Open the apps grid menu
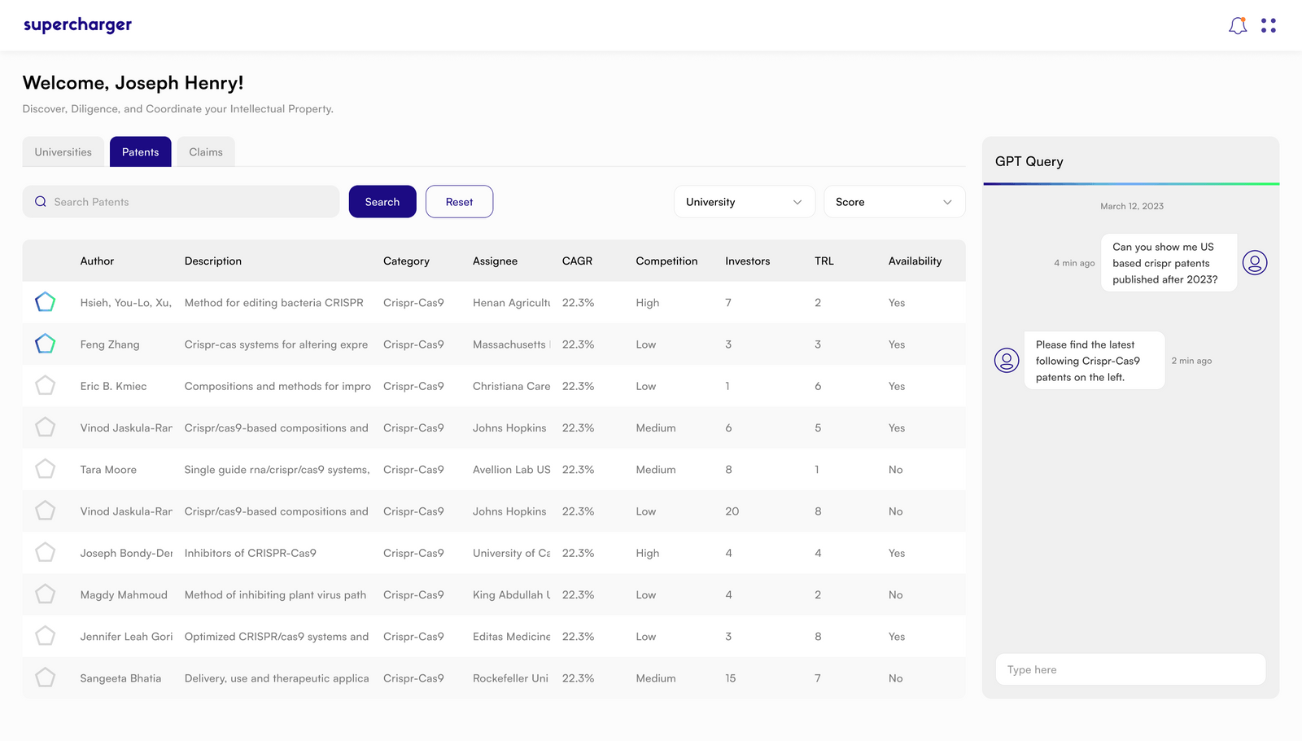The image size is (1302, 741). (1268, 25)
